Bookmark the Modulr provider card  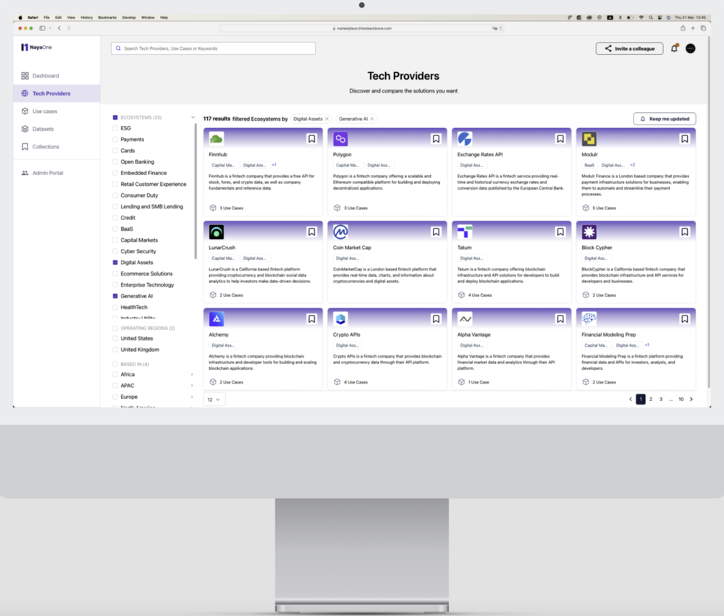[x=685, y=139]
